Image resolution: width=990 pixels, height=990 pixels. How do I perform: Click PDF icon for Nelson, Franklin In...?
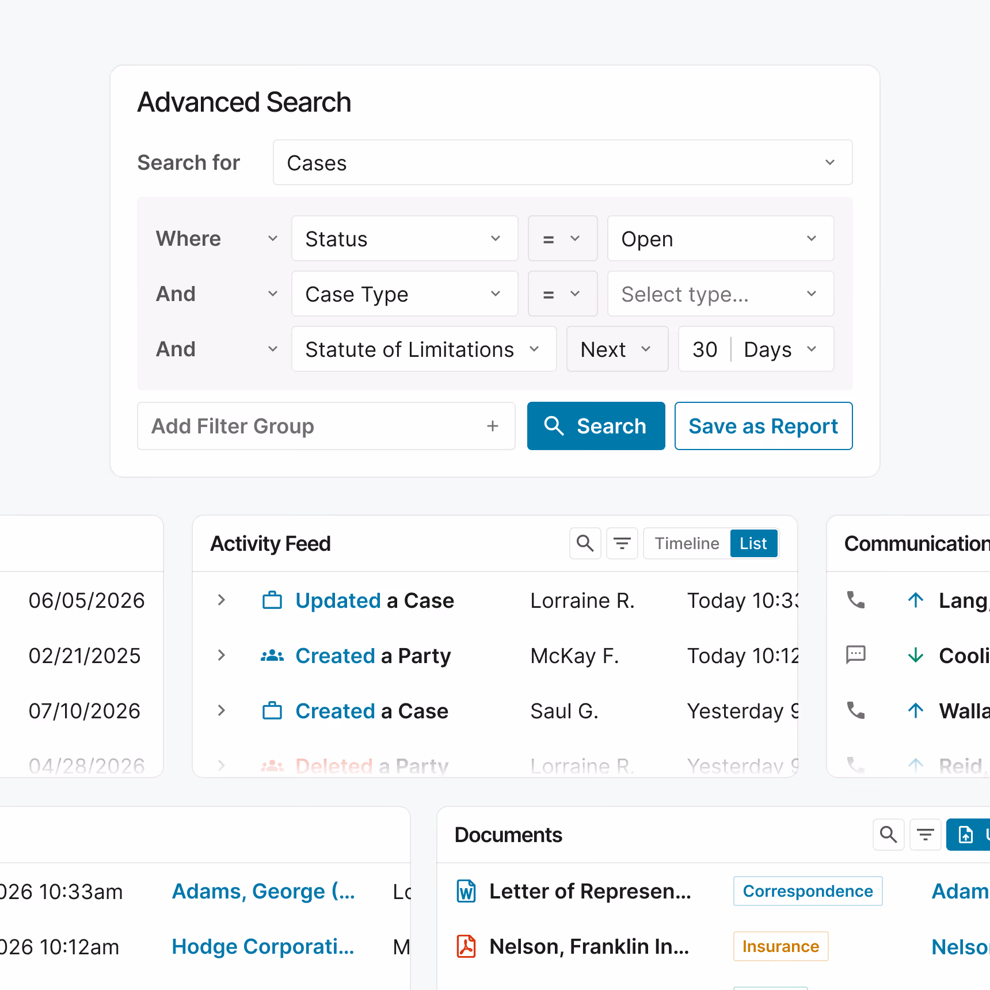(x=466, y=946)
